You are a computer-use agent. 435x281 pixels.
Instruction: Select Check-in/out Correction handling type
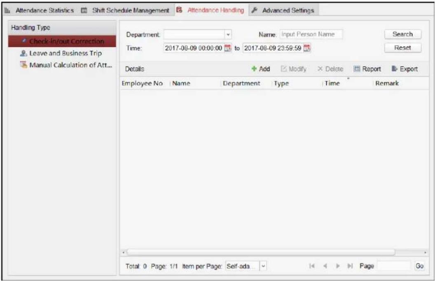(62, 41)
